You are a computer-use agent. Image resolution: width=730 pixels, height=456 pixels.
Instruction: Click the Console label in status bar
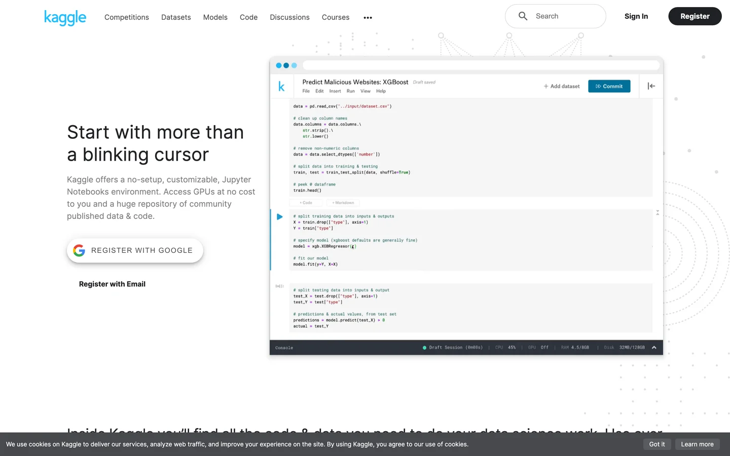[x=284, y=348]
